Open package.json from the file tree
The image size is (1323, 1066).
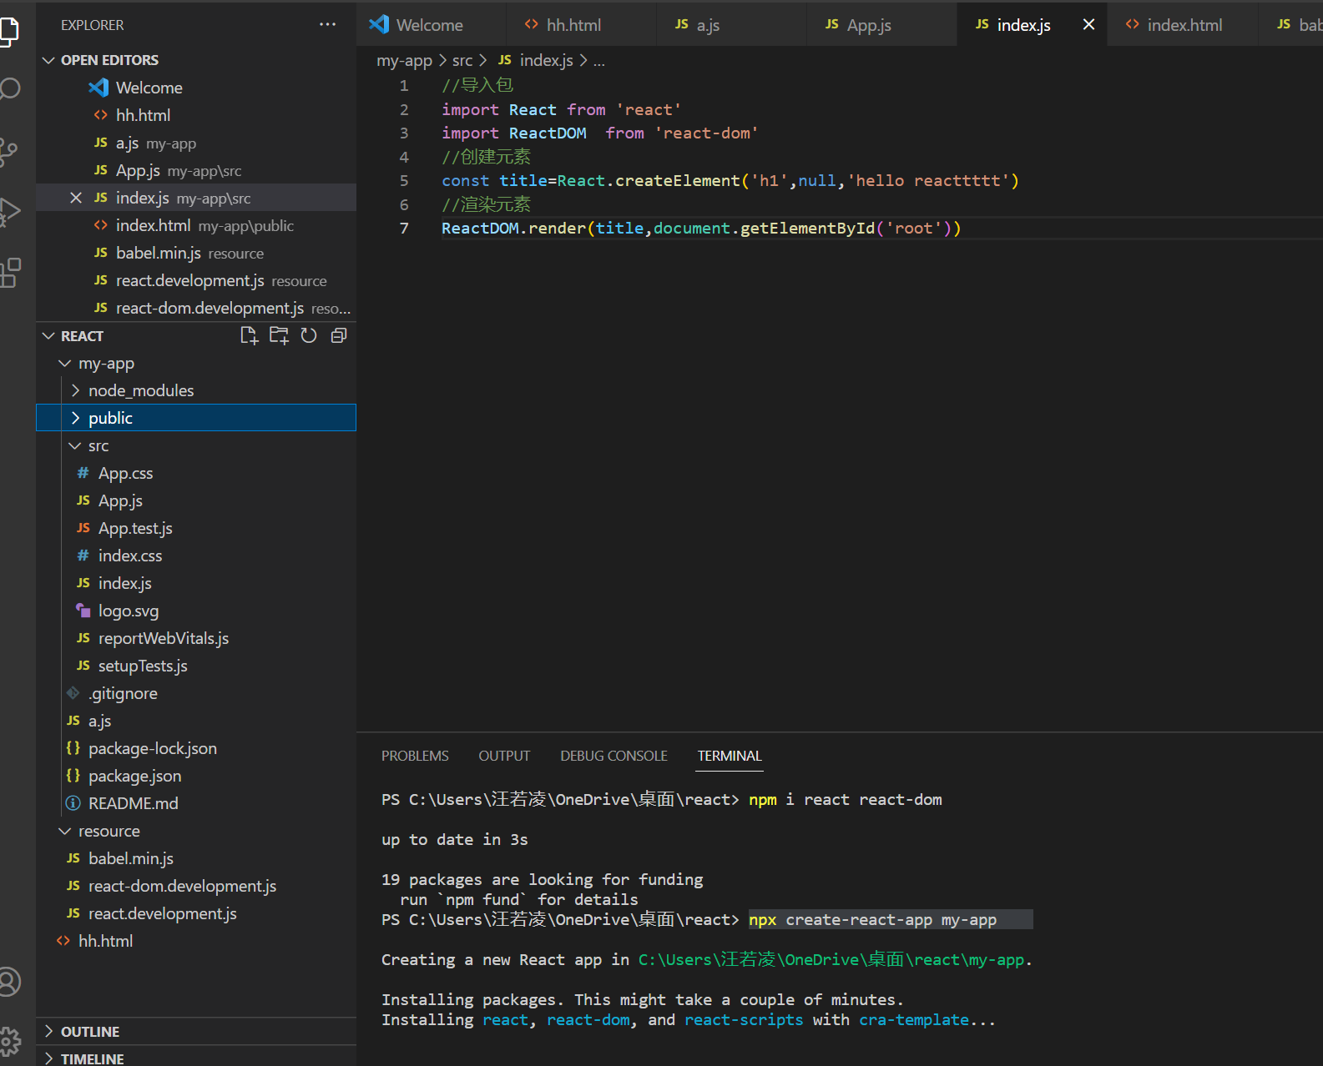point(134,776)
